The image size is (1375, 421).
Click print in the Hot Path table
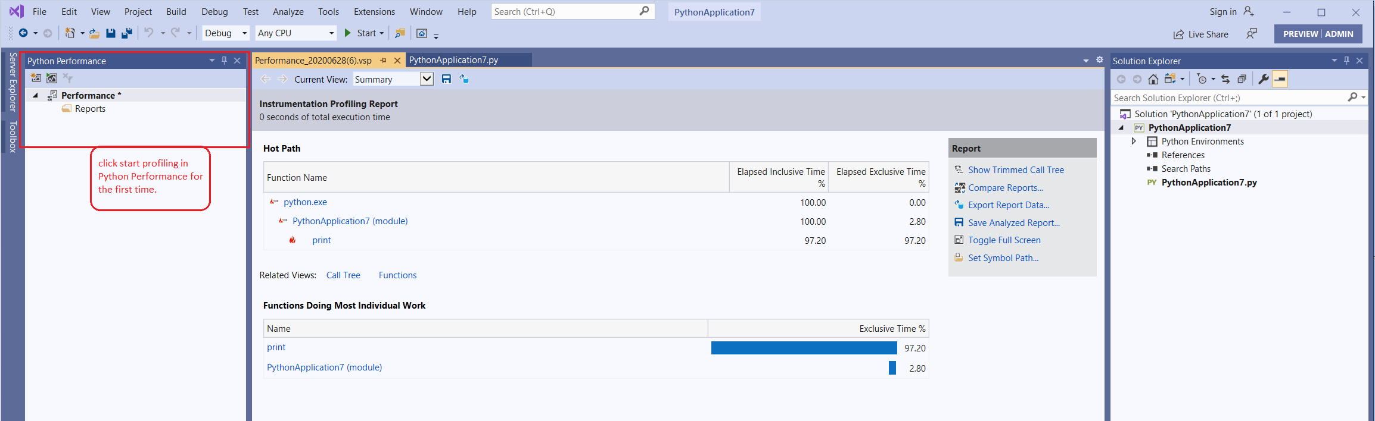click(x=322, y=240)
